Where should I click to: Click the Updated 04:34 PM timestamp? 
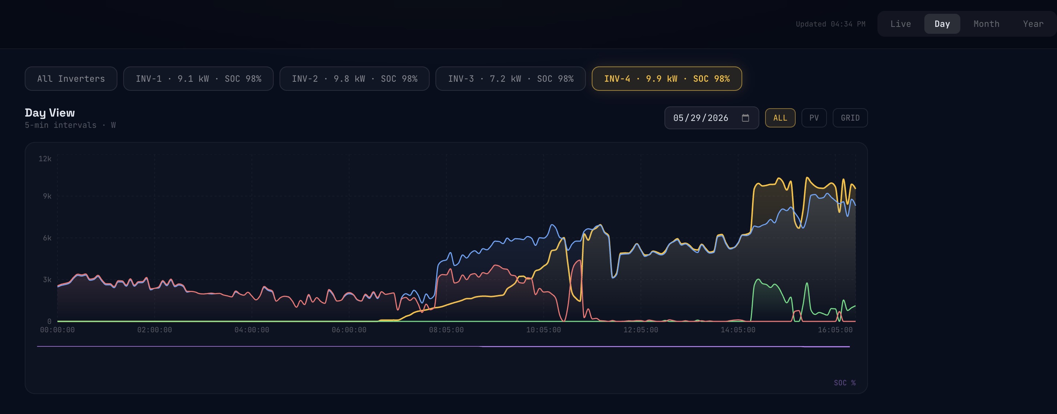(831, 24)
